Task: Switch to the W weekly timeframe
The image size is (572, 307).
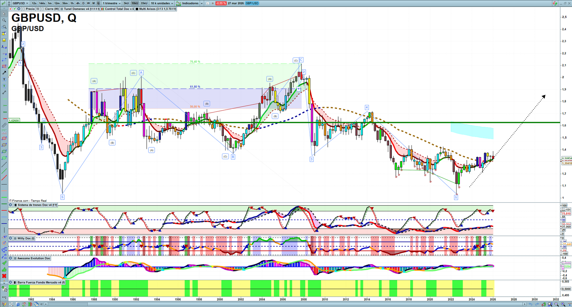Action: tap(88, 3)
